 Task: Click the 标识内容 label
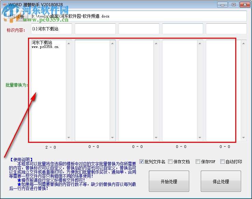[16, 30]
